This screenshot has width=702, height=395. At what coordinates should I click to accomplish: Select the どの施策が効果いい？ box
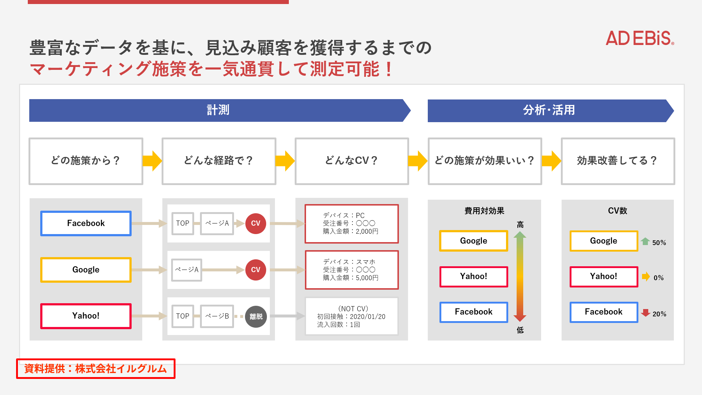(x=485, y=161)
